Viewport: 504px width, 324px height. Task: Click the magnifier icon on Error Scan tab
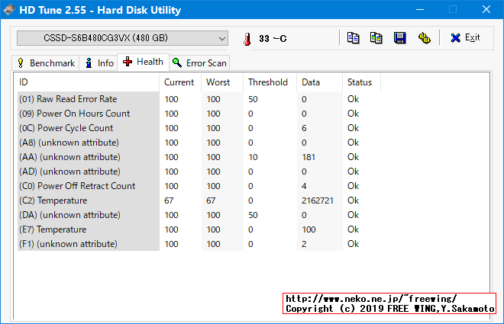point(177,63)
